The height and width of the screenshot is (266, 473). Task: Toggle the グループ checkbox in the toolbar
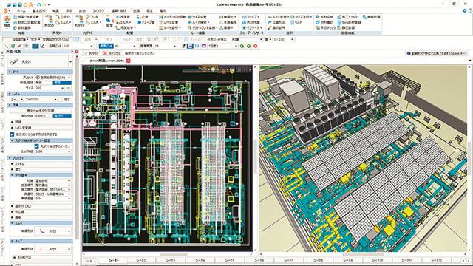coord(187,39)
